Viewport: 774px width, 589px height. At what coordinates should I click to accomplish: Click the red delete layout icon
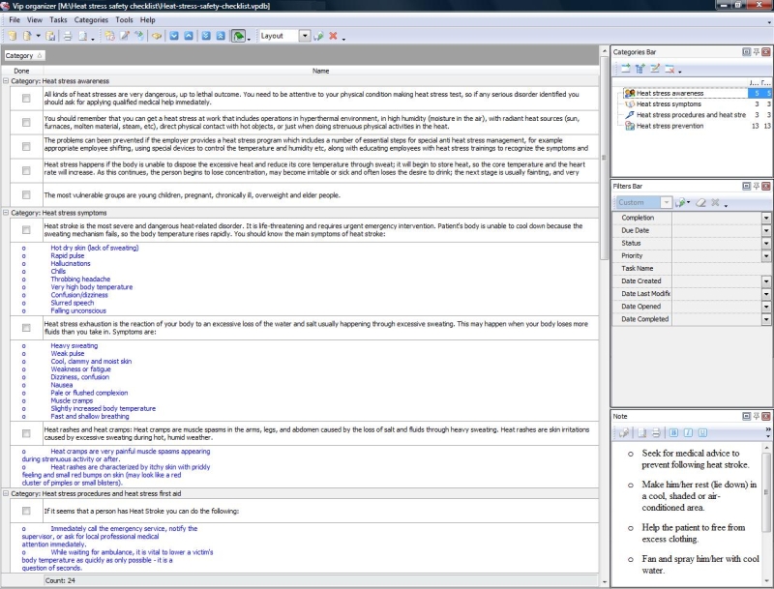click(x=333, y=36)
